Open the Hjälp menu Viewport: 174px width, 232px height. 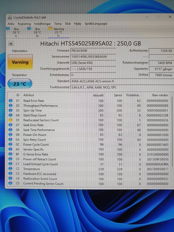point(78,24)
